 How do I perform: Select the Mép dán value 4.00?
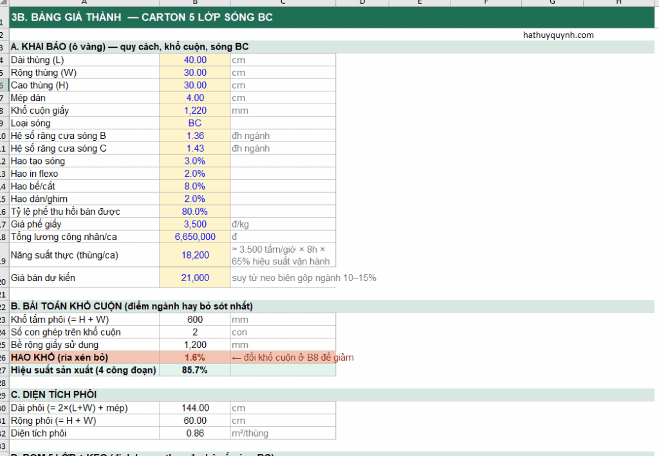(x=195, y=98)
